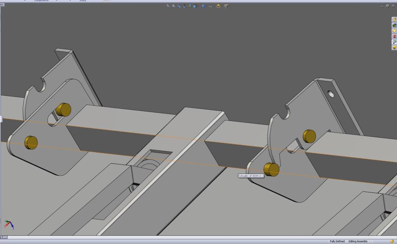Image resolution: width=397 pixels, height=244 pixels.
Task: Click the Hide/Show Items icon
Action: (210, 6)
